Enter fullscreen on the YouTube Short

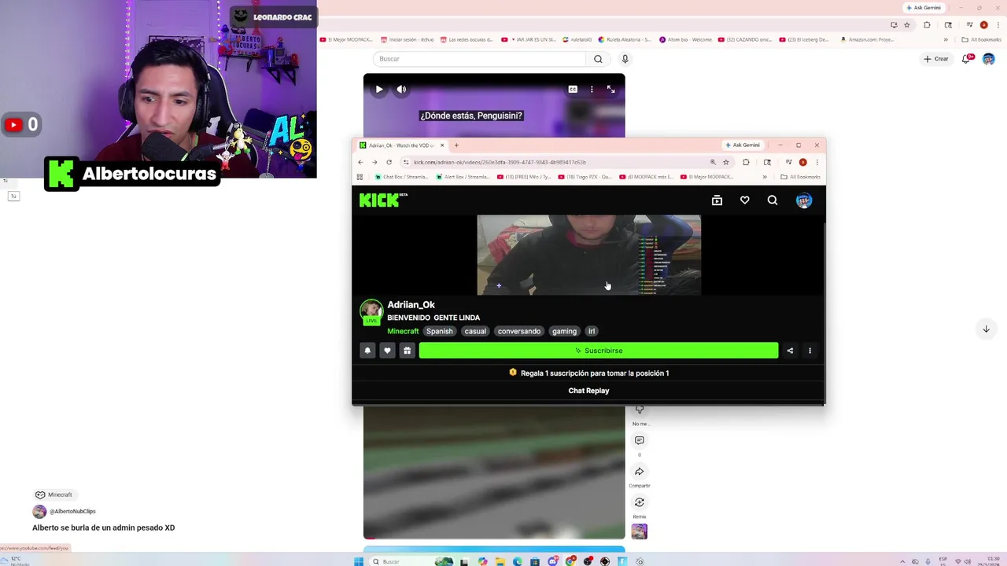(x=610, y=89)
